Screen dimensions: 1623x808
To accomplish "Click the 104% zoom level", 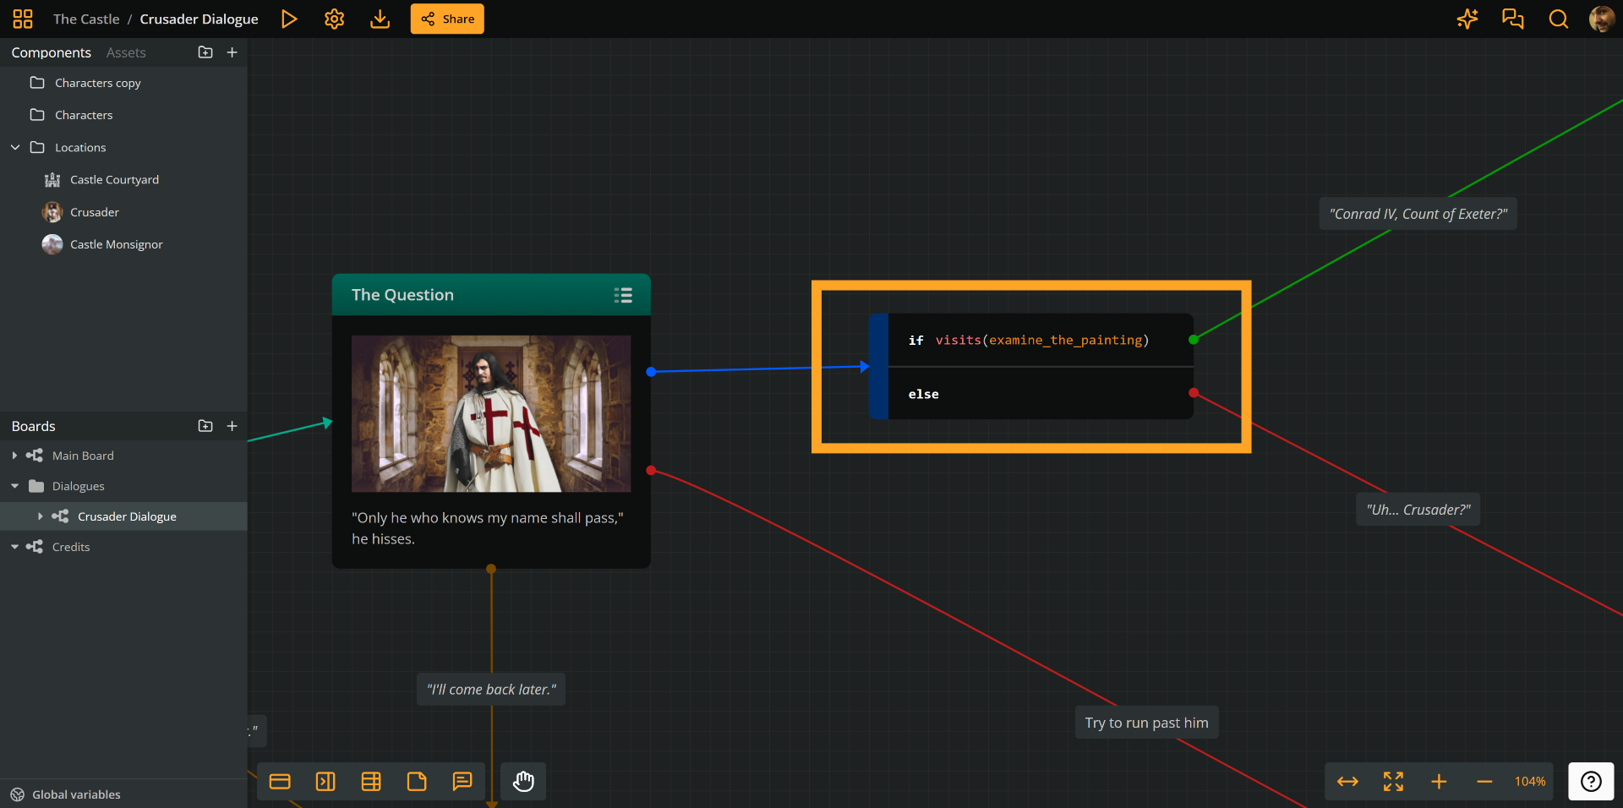I will 1530,782.
